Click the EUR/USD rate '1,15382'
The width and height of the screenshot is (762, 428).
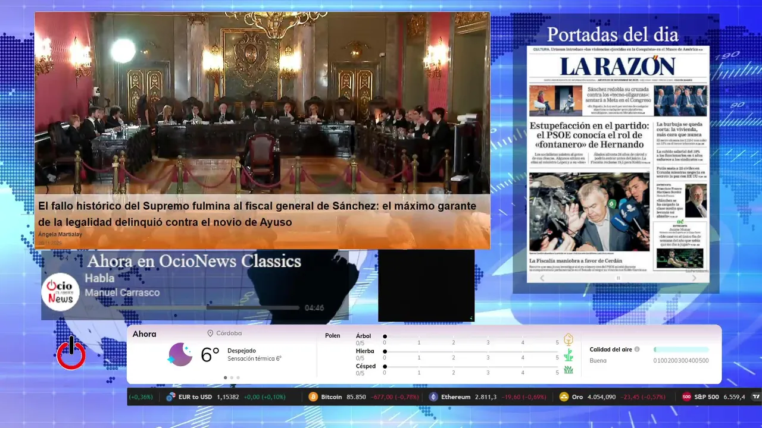click(228, 397)
